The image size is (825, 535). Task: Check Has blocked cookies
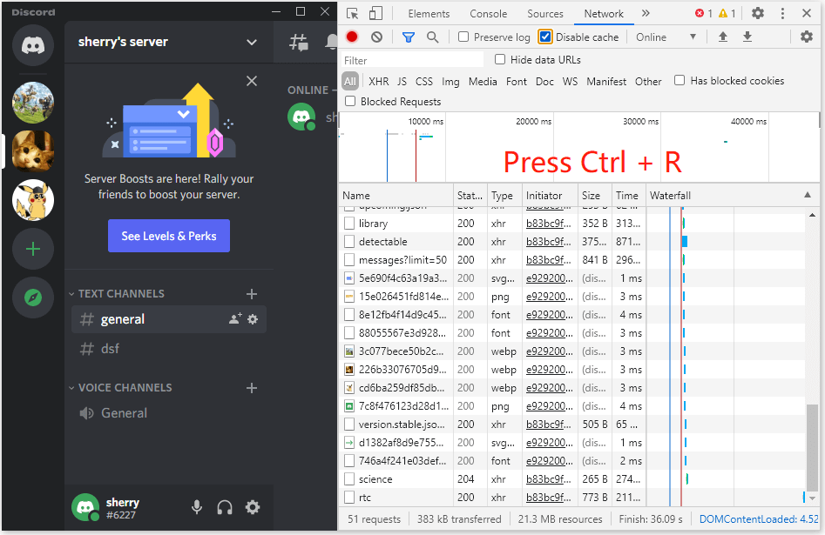(680, 80)
